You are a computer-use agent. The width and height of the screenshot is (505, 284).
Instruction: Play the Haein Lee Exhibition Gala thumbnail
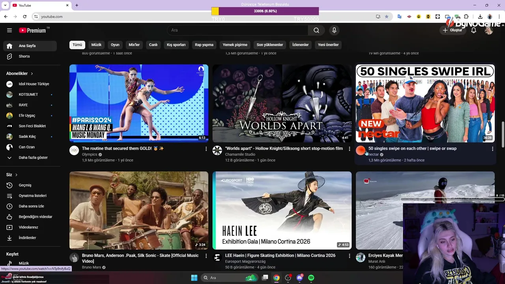point(282,210)
